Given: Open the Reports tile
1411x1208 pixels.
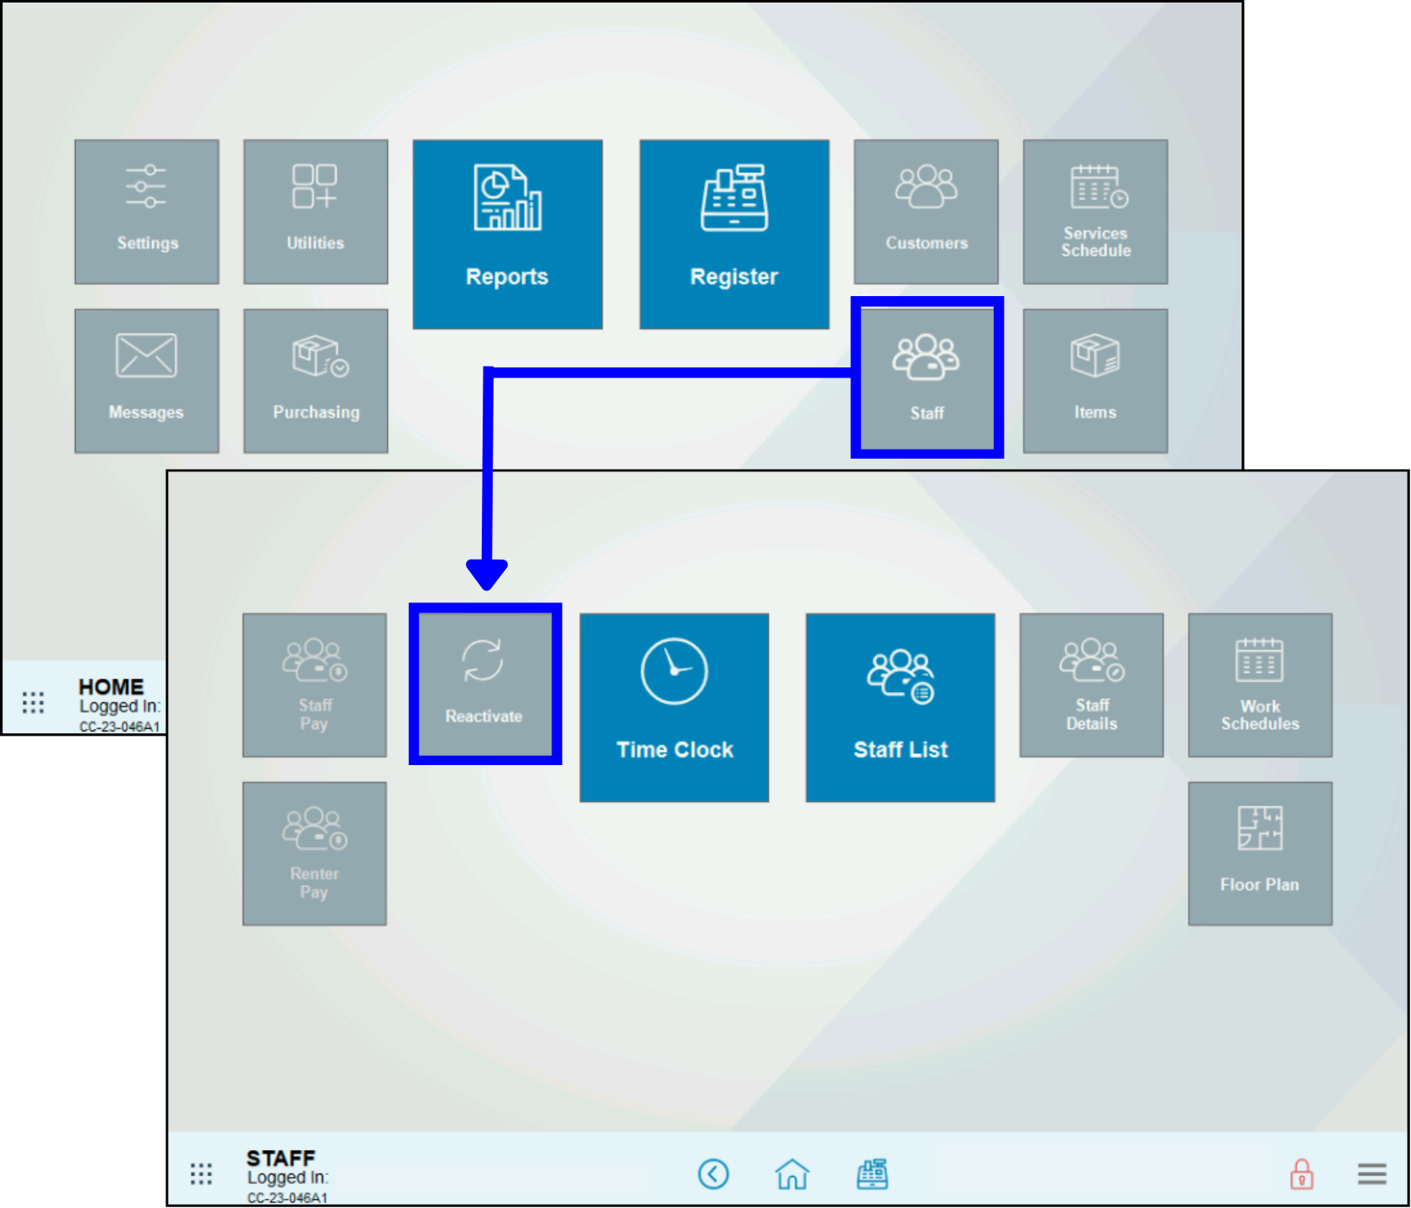Looking at the screenshot, I should (x=507, y=234).
